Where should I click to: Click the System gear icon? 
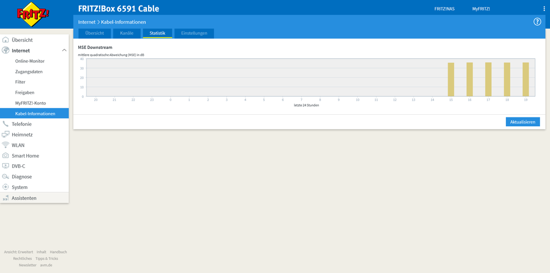click(x=6, y=187)
